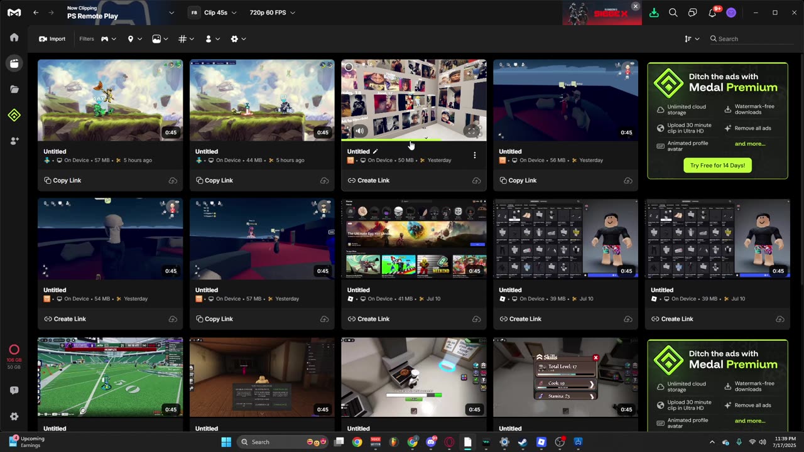Screen dimensions: 804x452
Task: Open the magnifier search icon in the title bar
Action: [x=673, y=13]
